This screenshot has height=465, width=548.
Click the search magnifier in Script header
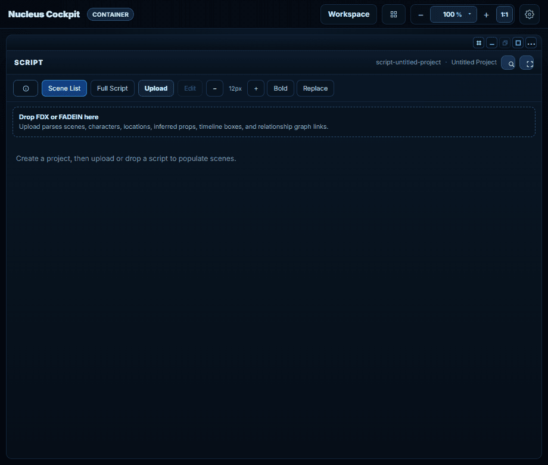(508, 63)
